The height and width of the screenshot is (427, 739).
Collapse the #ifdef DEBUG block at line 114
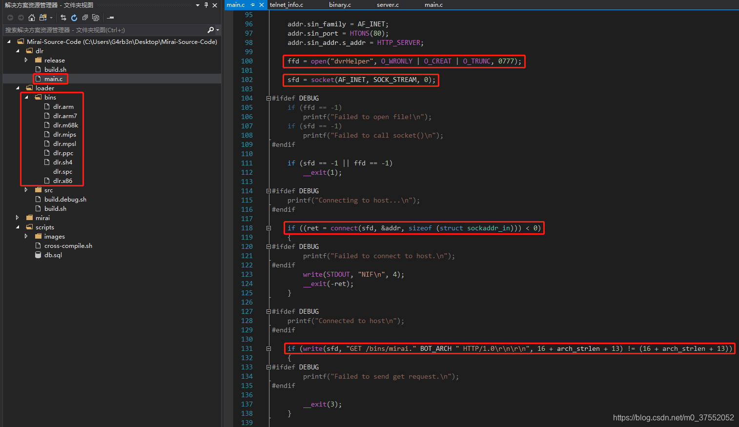[268, 191]
